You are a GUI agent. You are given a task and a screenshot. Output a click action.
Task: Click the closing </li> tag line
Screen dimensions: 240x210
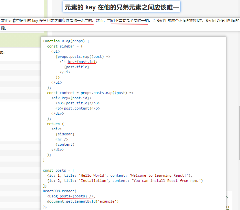(65, 72)
